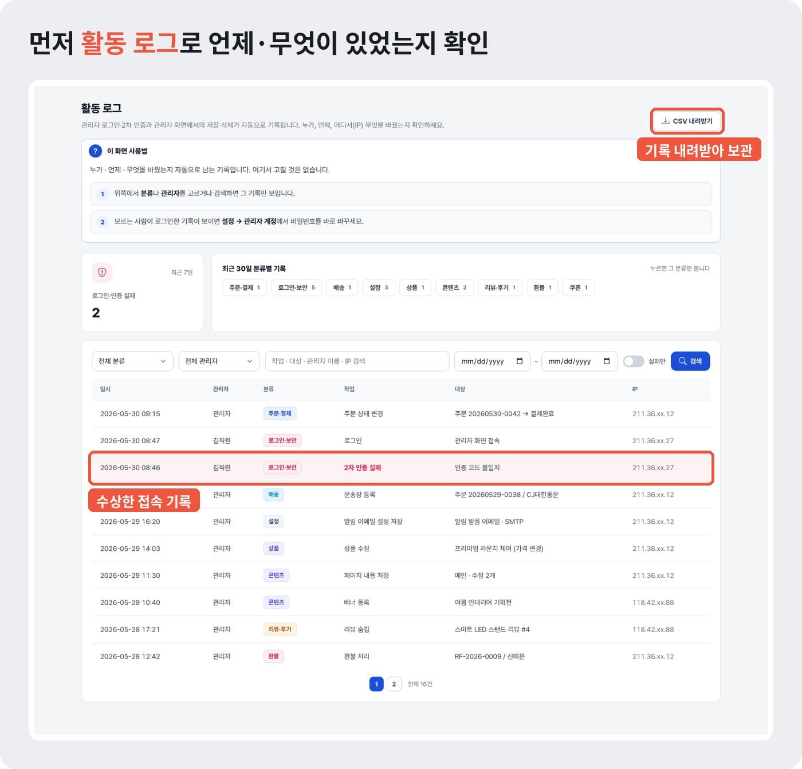
Task: Choose the 배송 1 category chip
Action: point(343,287)
